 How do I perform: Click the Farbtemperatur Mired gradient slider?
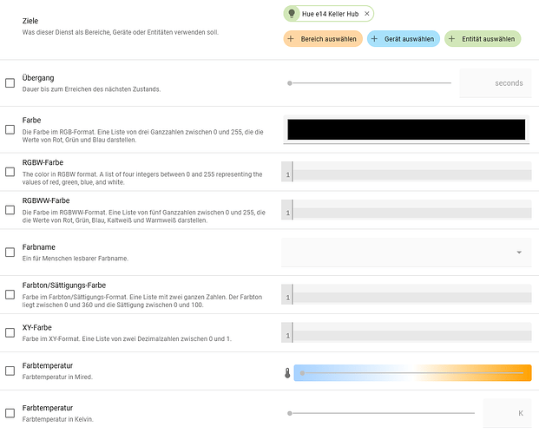[412, 373]
